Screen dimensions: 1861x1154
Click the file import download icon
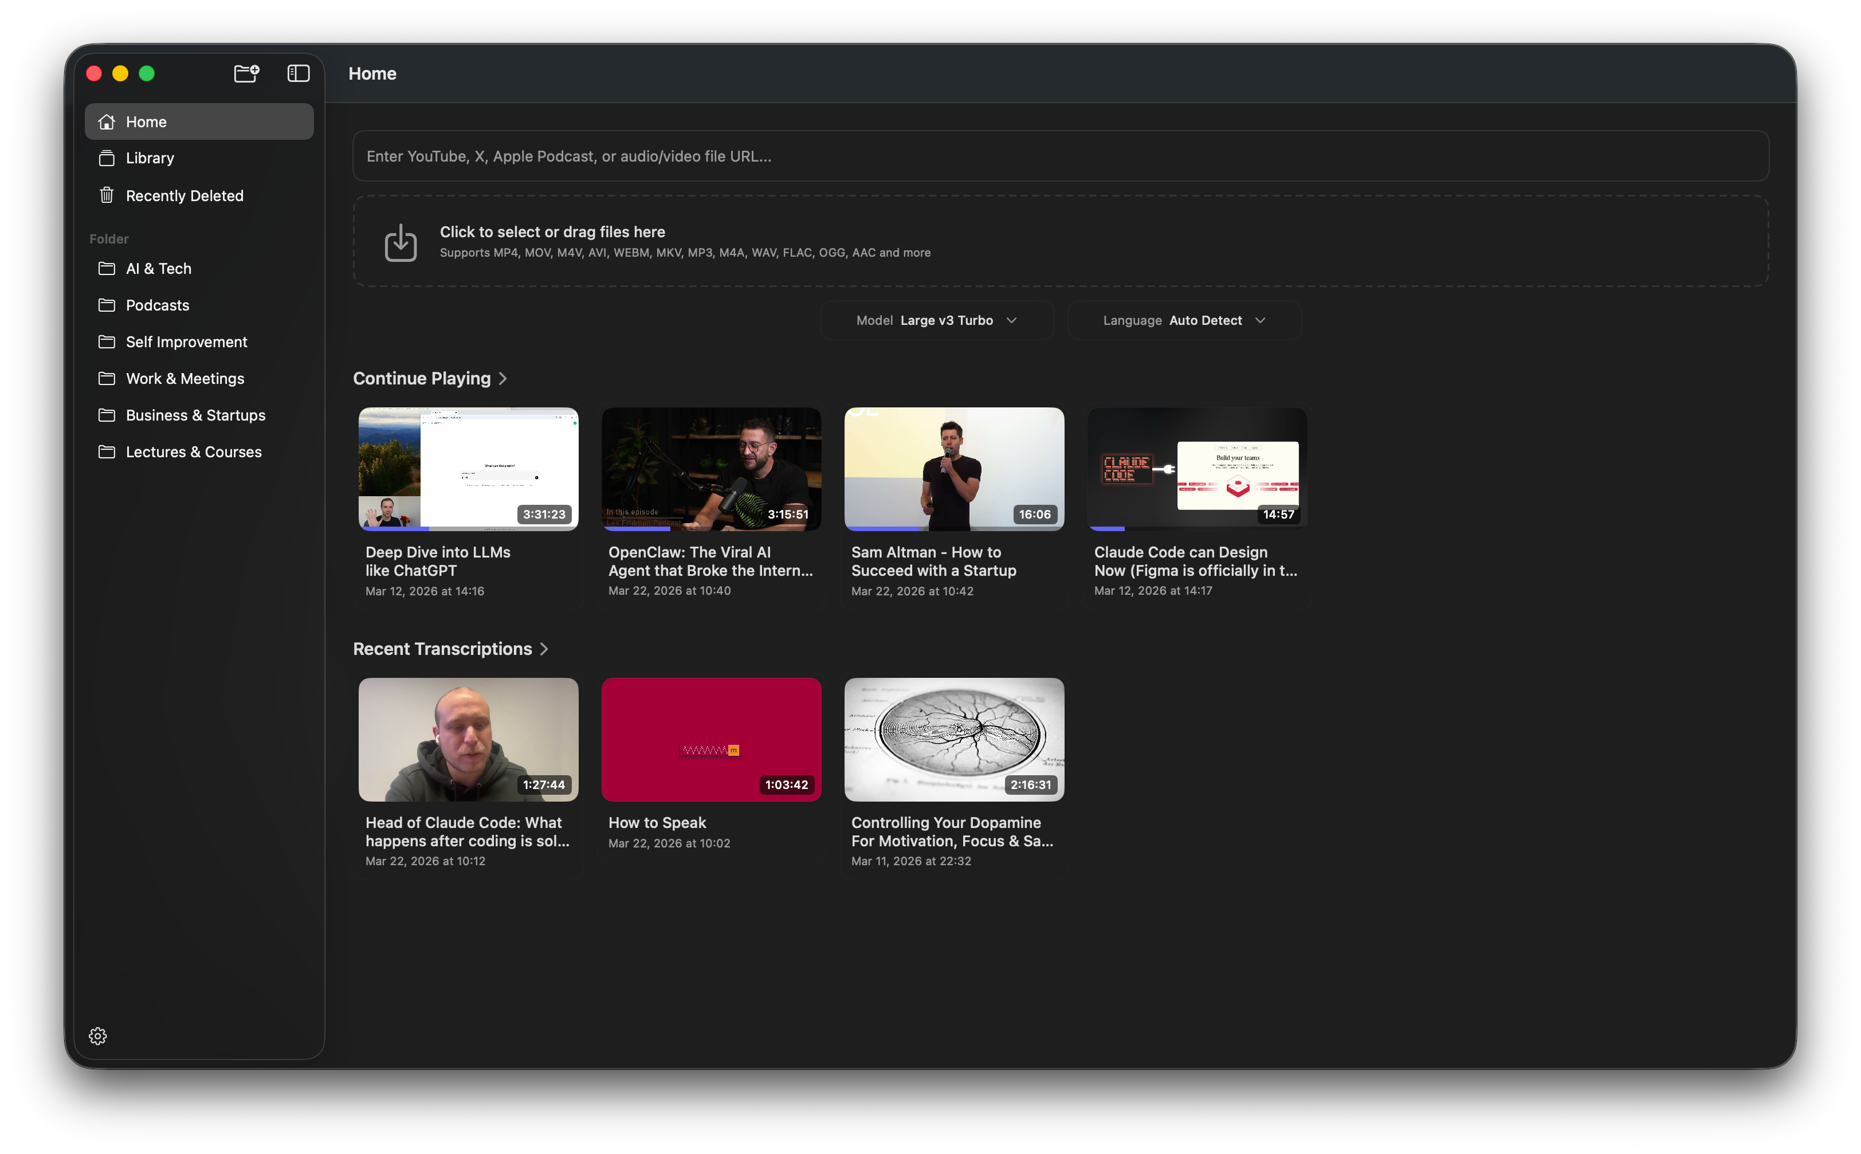click(401, 242)
